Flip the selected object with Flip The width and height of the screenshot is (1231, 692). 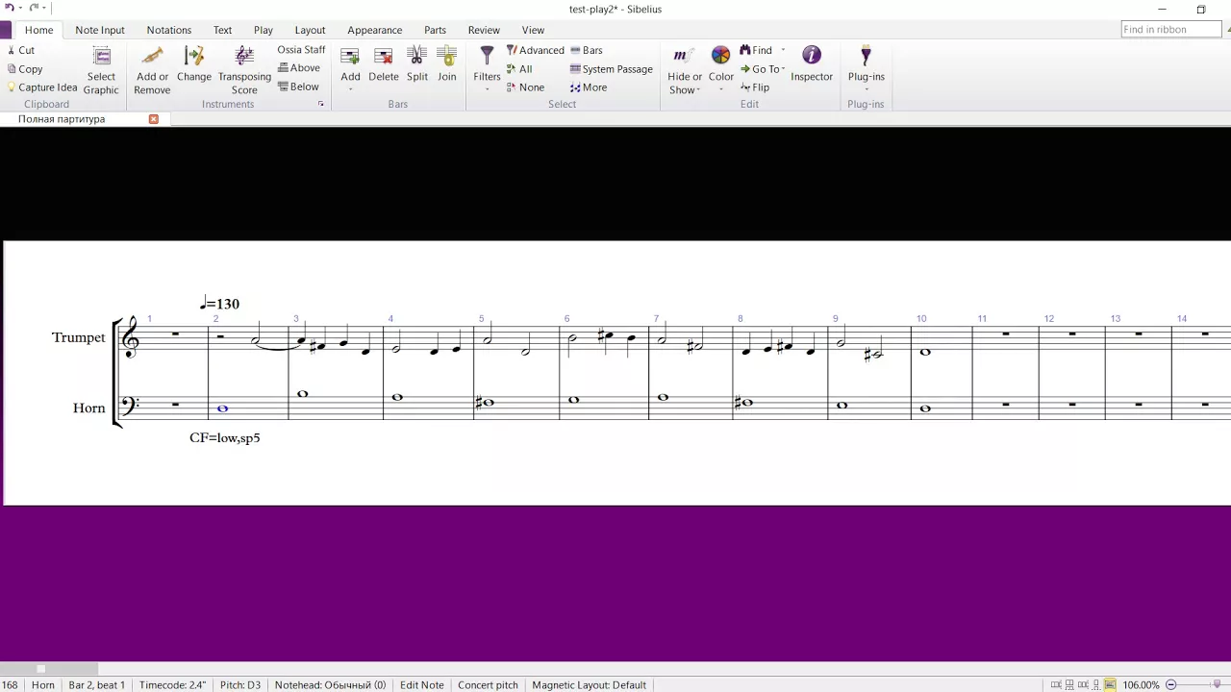pos(755,87)
